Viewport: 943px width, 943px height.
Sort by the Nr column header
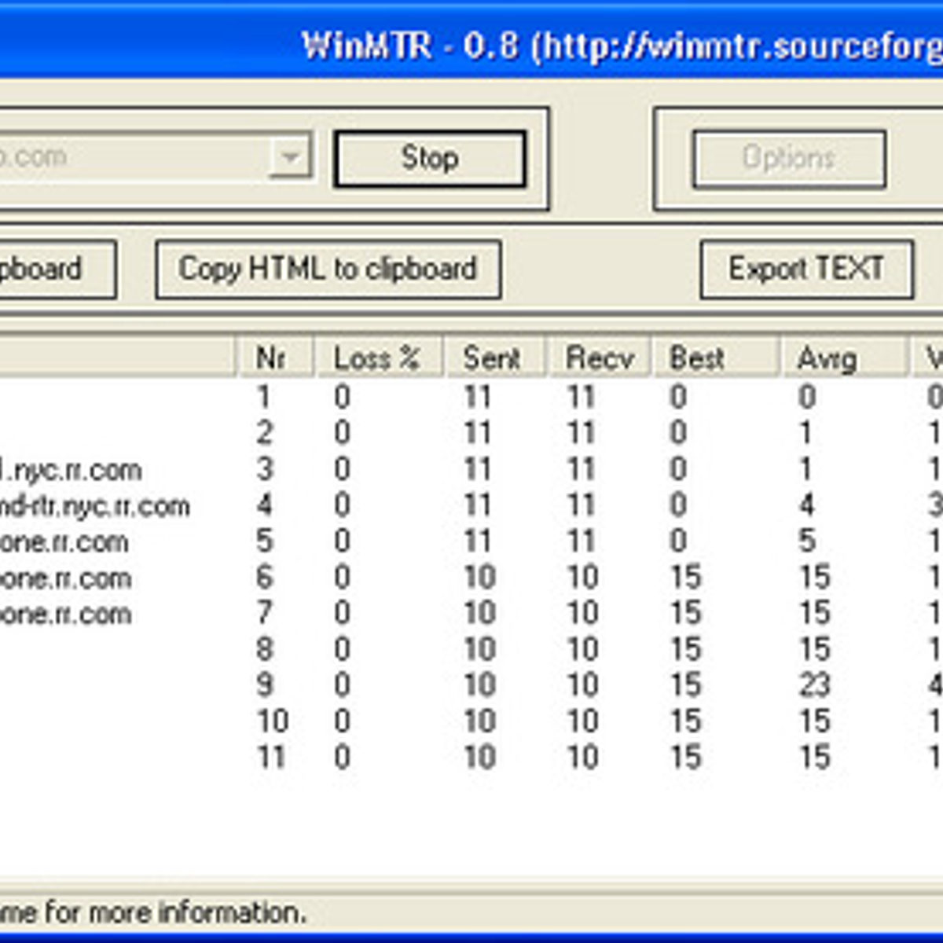(x=275, y=358)
